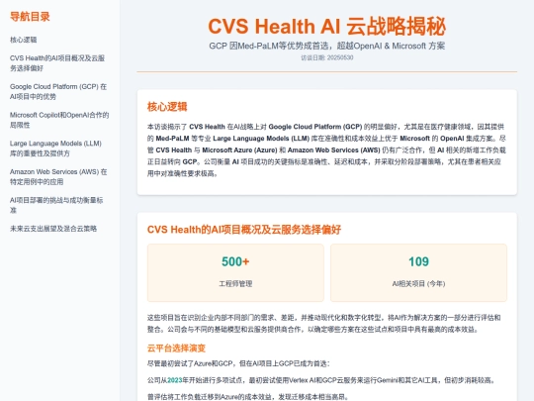Viewport: 534px width, 401px height.
Task: Click the 核心逻辑 card heading
Action: click(x=167, y=107)
